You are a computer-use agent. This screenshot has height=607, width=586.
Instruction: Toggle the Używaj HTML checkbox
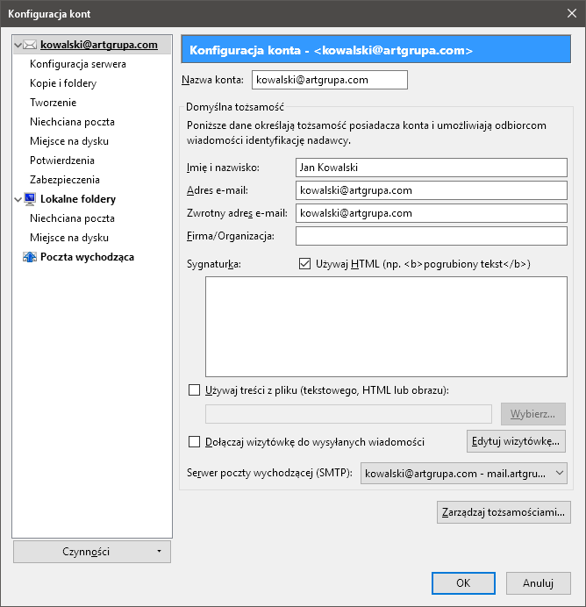[x=304, y=264]
